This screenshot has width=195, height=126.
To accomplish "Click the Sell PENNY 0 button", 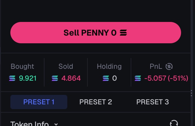I will click(x=95, y=33).
